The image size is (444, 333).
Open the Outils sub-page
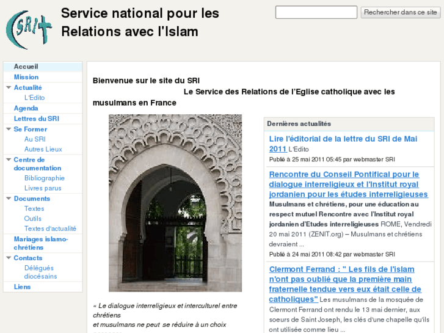coord(33,219)
